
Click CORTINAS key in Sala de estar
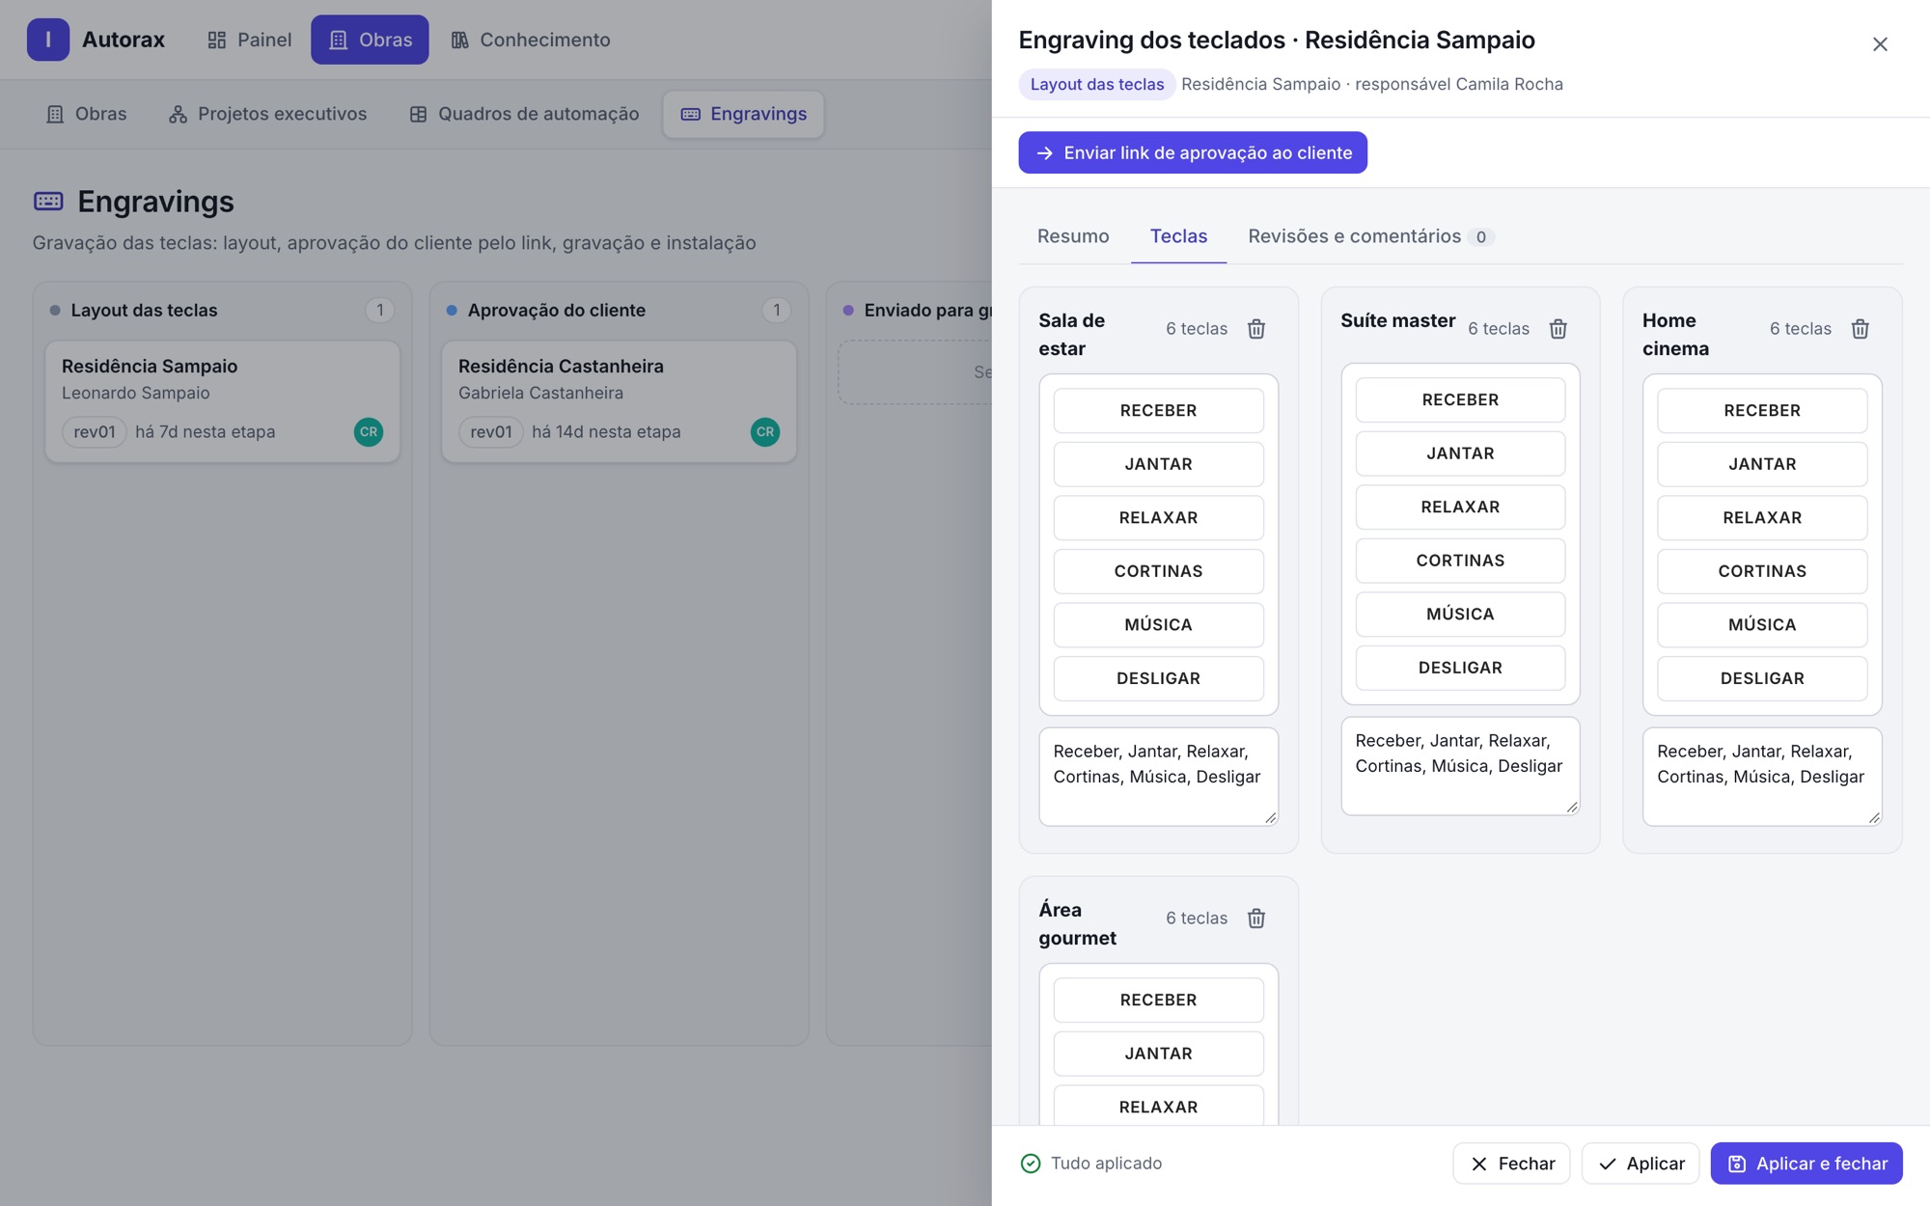click(1158, 571)
